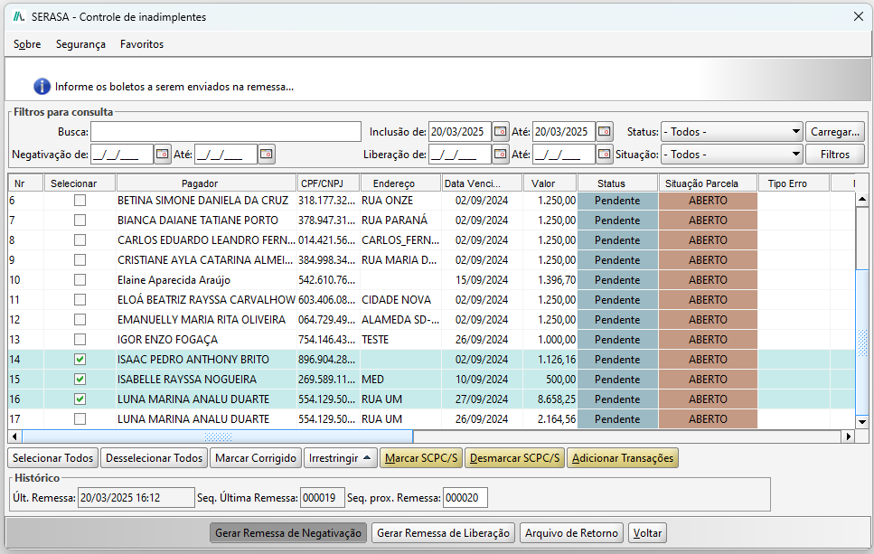
Task: Click Desmarcar SCPC/S button
Action: tap(514, 458)
